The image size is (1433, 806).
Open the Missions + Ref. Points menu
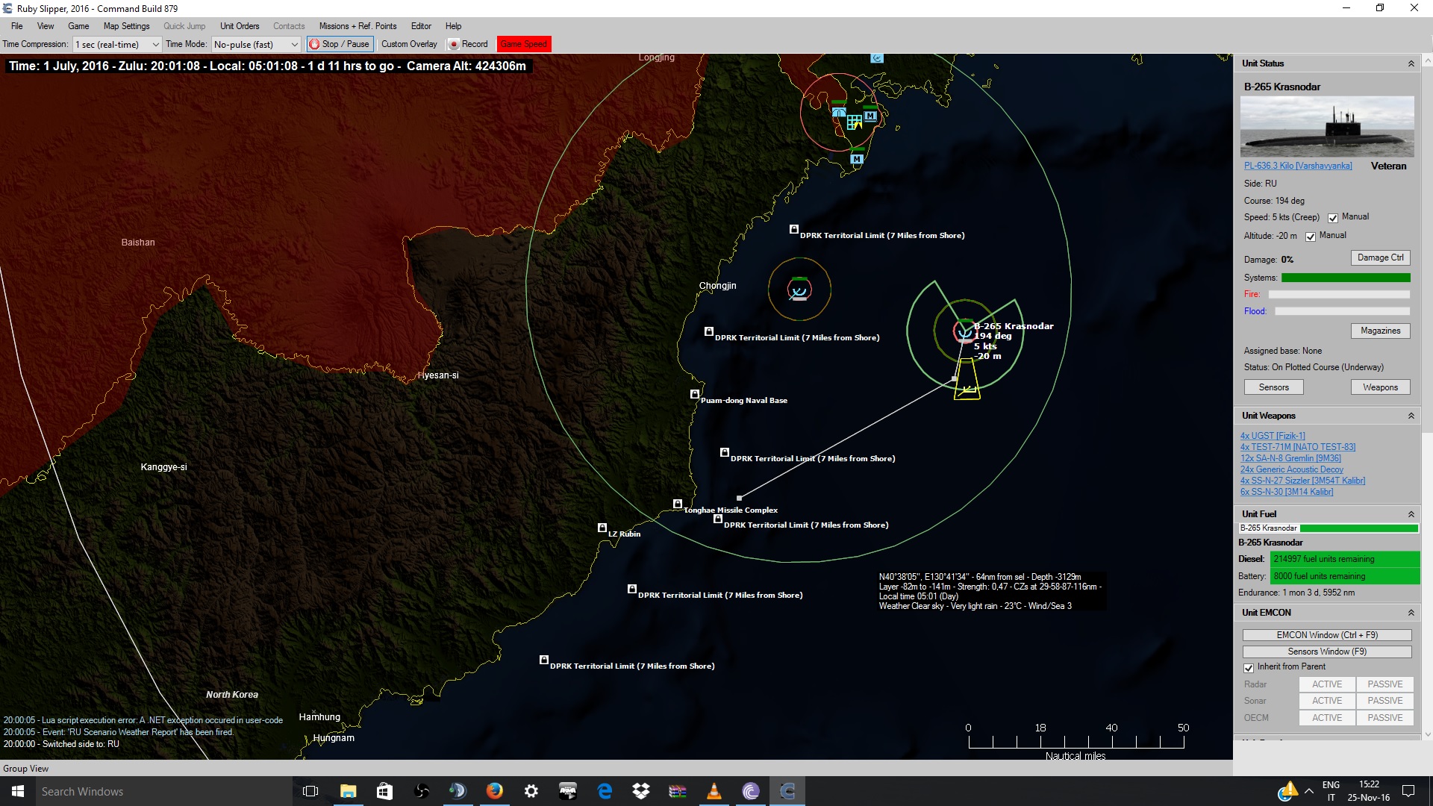358,26
